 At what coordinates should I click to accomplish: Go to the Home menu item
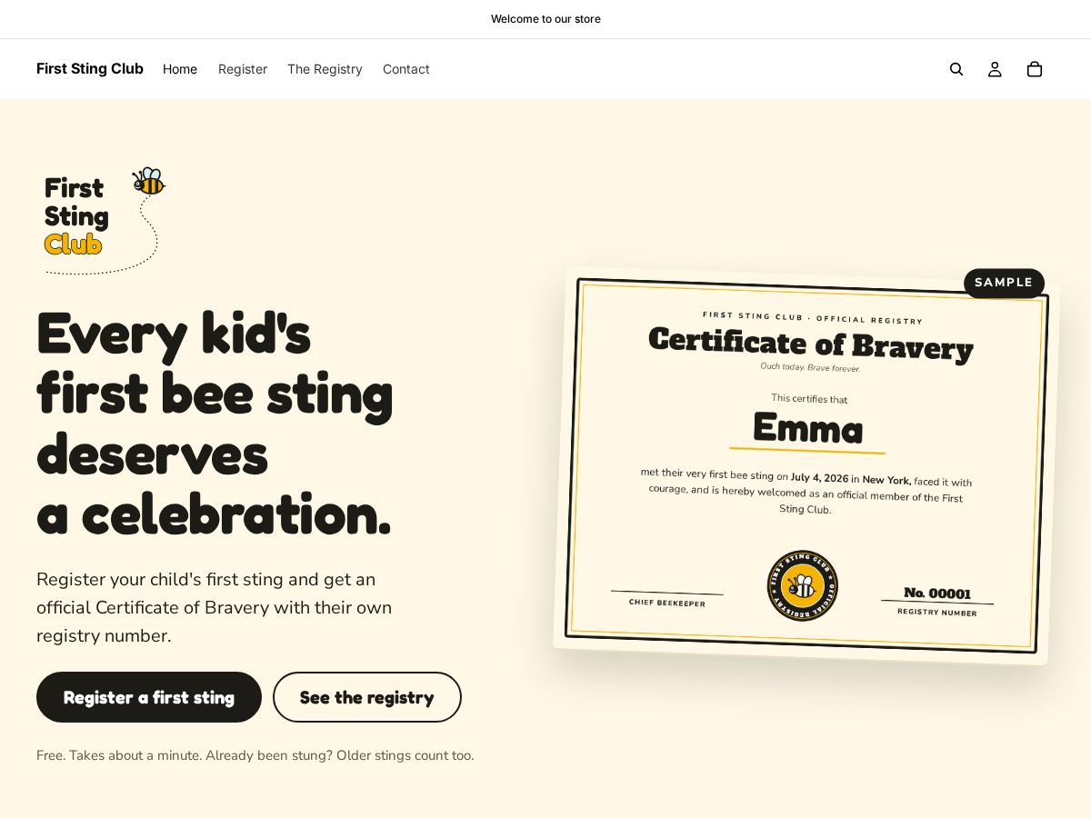(x=180, y=69)
